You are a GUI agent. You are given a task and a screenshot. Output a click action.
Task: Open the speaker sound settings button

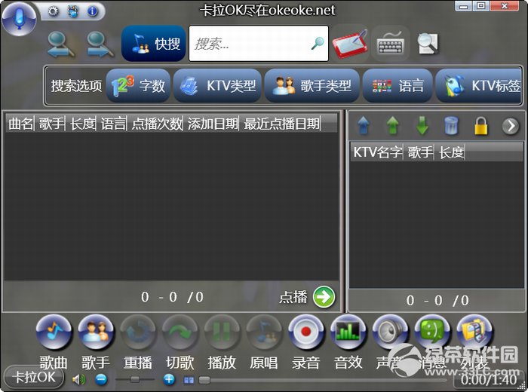(x=390, y=332)
